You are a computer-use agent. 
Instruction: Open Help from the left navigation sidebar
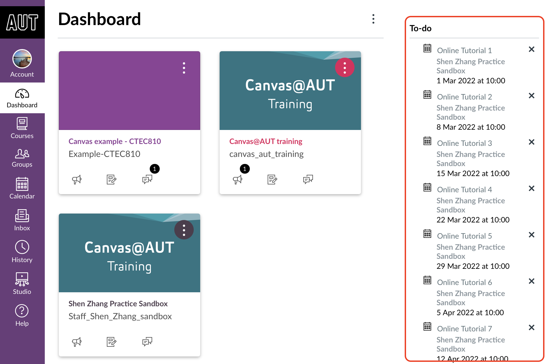(22, 316)
